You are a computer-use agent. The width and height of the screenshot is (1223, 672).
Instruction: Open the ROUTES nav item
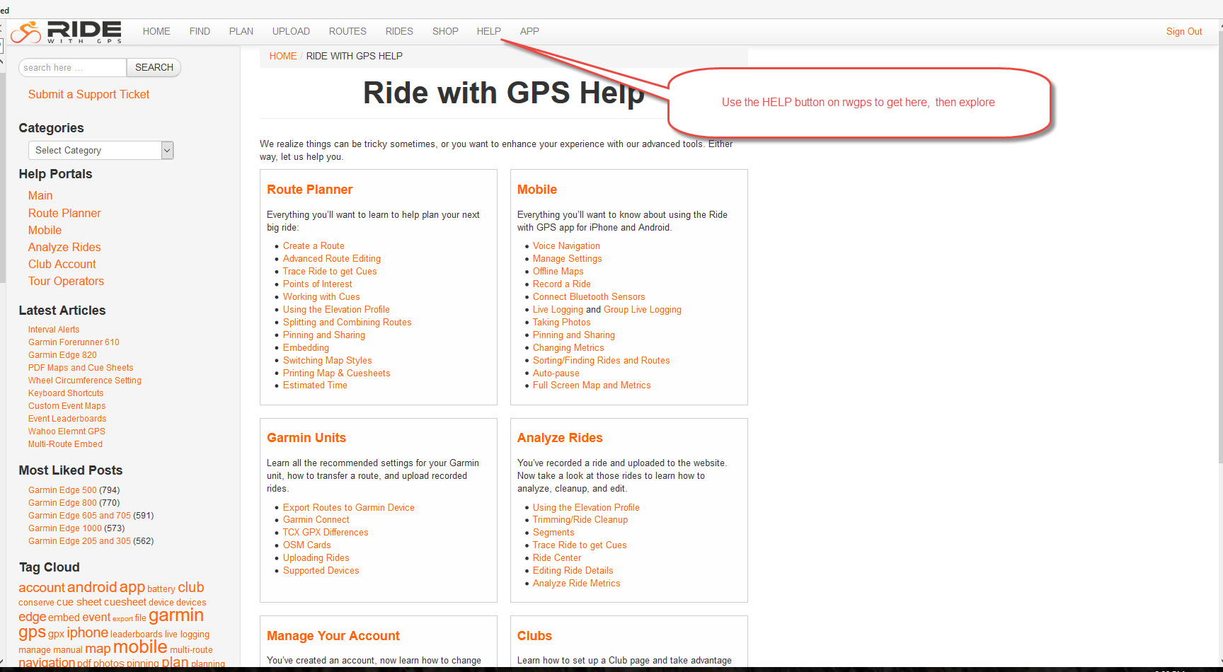[348, 31]
